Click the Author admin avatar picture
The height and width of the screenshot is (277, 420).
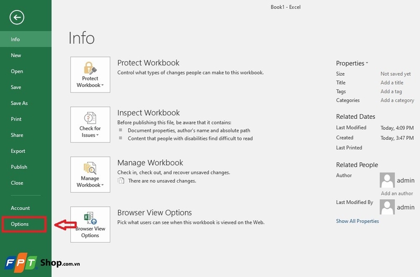click(x=387, y=180)
